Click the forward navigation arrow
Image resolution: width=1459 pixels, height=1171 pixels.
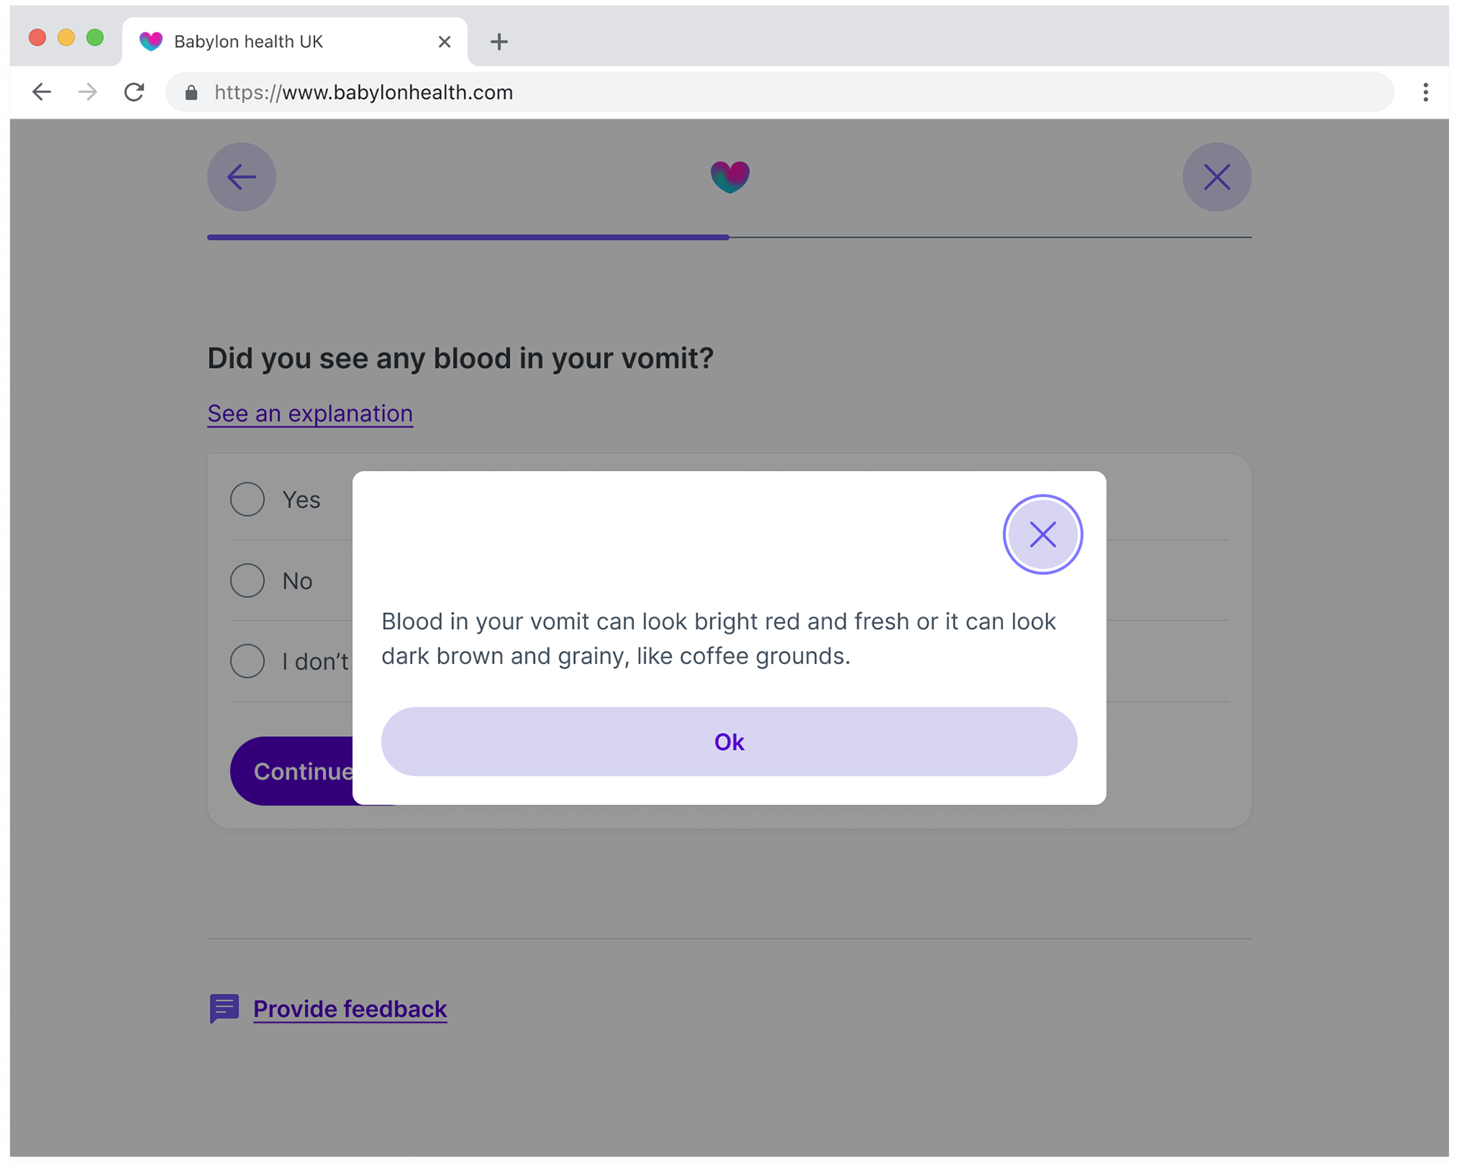click(x=88, y=92)
